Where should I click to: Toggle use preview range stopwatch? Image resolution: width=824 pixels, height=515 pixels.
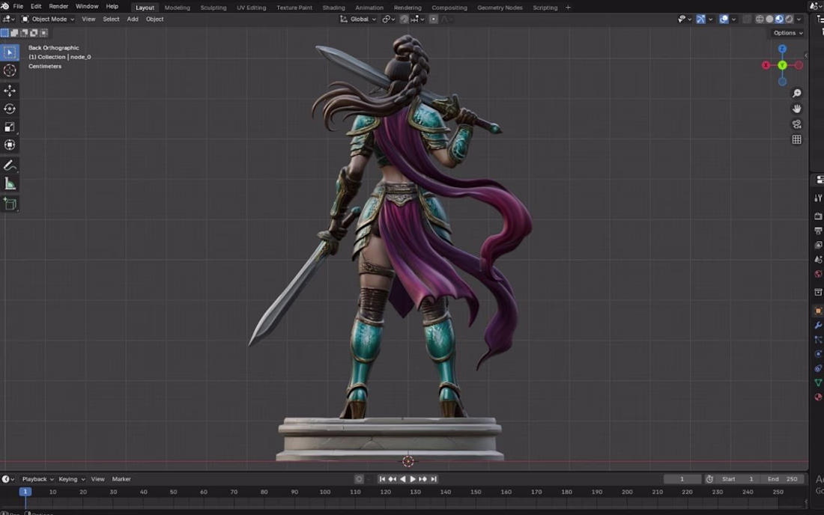tap(709, 479)
